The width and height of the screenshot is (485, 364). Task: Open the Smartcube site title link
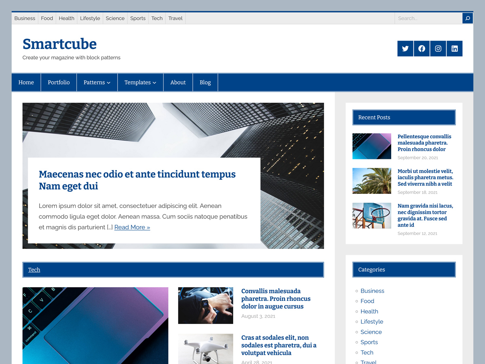[59, 44]
